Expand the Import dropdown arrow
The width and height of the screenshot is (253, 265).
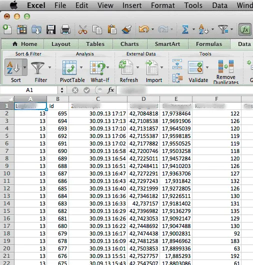tap(161, 67)
